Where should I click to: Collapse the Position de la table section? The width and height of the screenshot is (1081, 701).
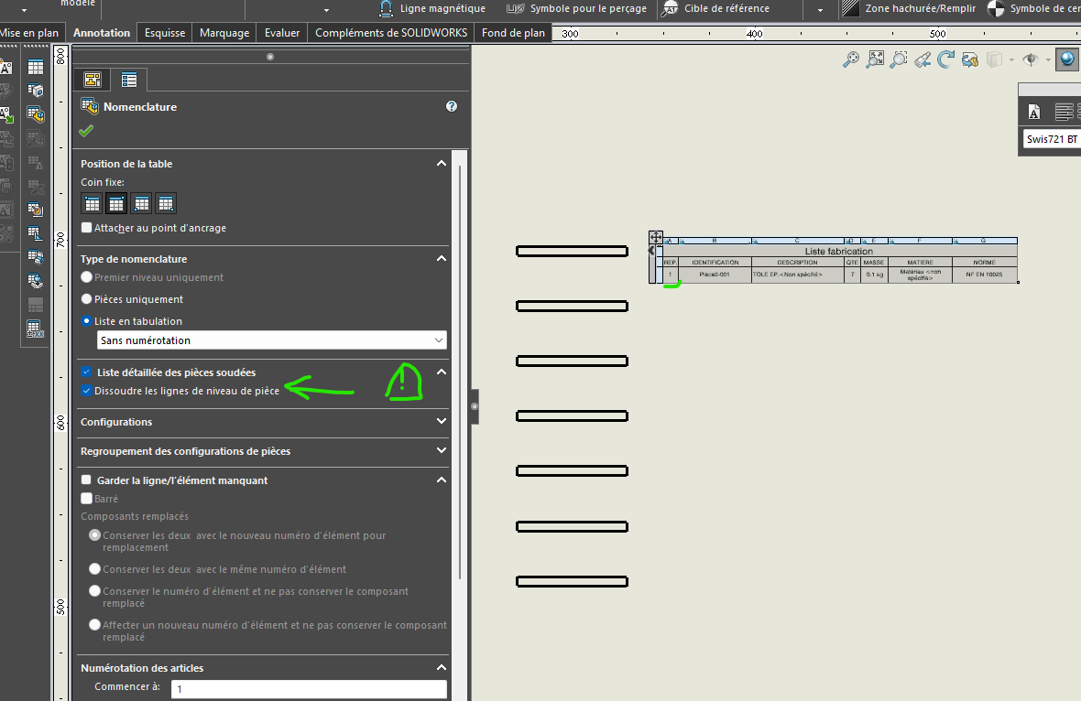coord(442,164)
